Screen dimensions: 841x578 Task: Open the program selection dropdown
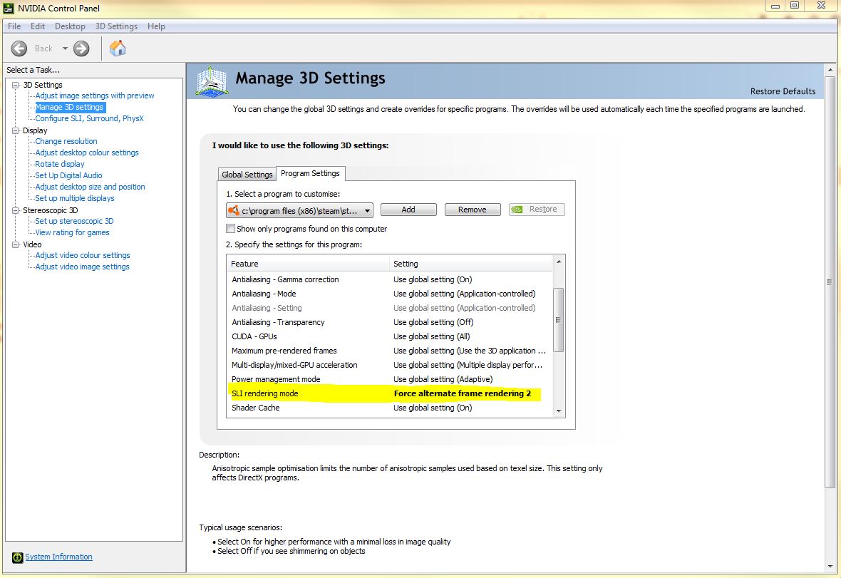click(367, 211)
